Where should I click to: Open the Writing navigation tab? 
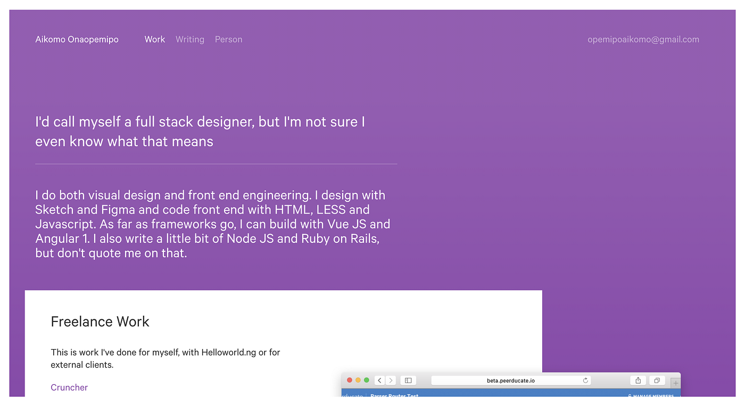[190, 39]
